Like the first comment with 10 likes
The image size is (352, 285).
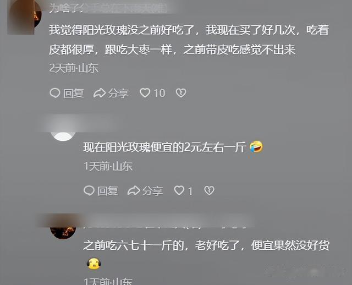(x=145, y=93)
